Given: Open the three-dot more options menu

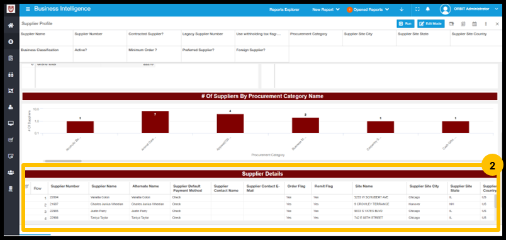Looking at the screenshot, I should click(x=486, y=24).
